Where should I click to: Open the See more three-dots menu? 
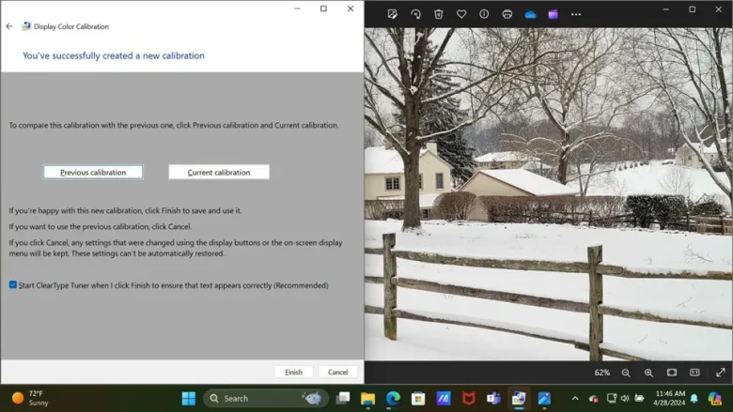point(576,14)
